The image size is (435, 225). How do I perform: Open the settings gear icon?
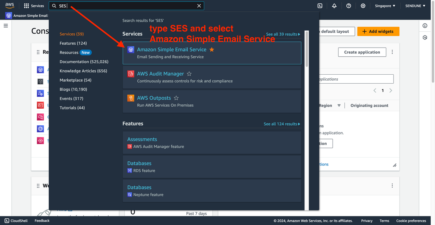click(x=363, y=6)
